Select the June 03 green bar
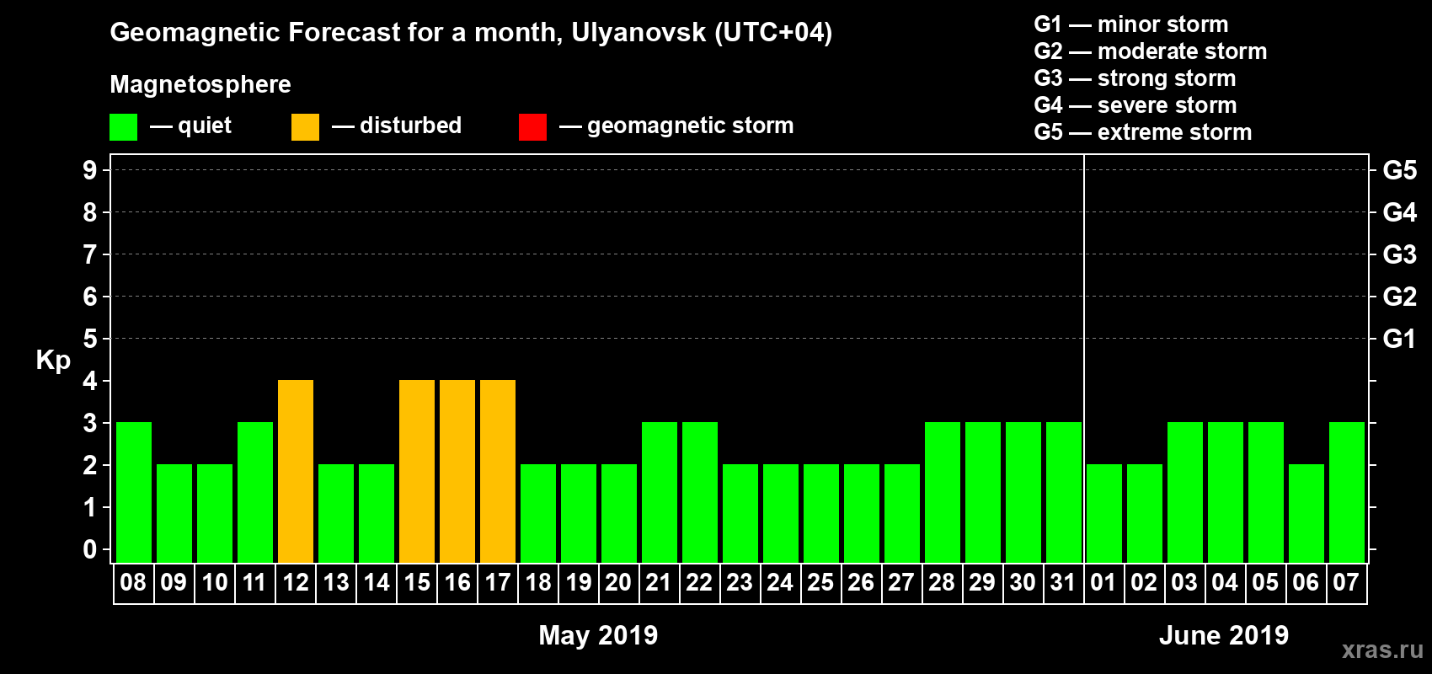Viewport: 1432px width, 674px height. 1185,492
